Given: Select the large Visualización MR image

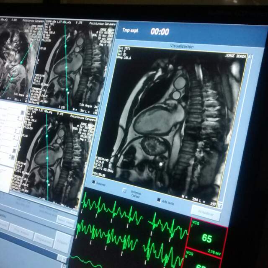Looking at the screenshot, I should [170, 126].
